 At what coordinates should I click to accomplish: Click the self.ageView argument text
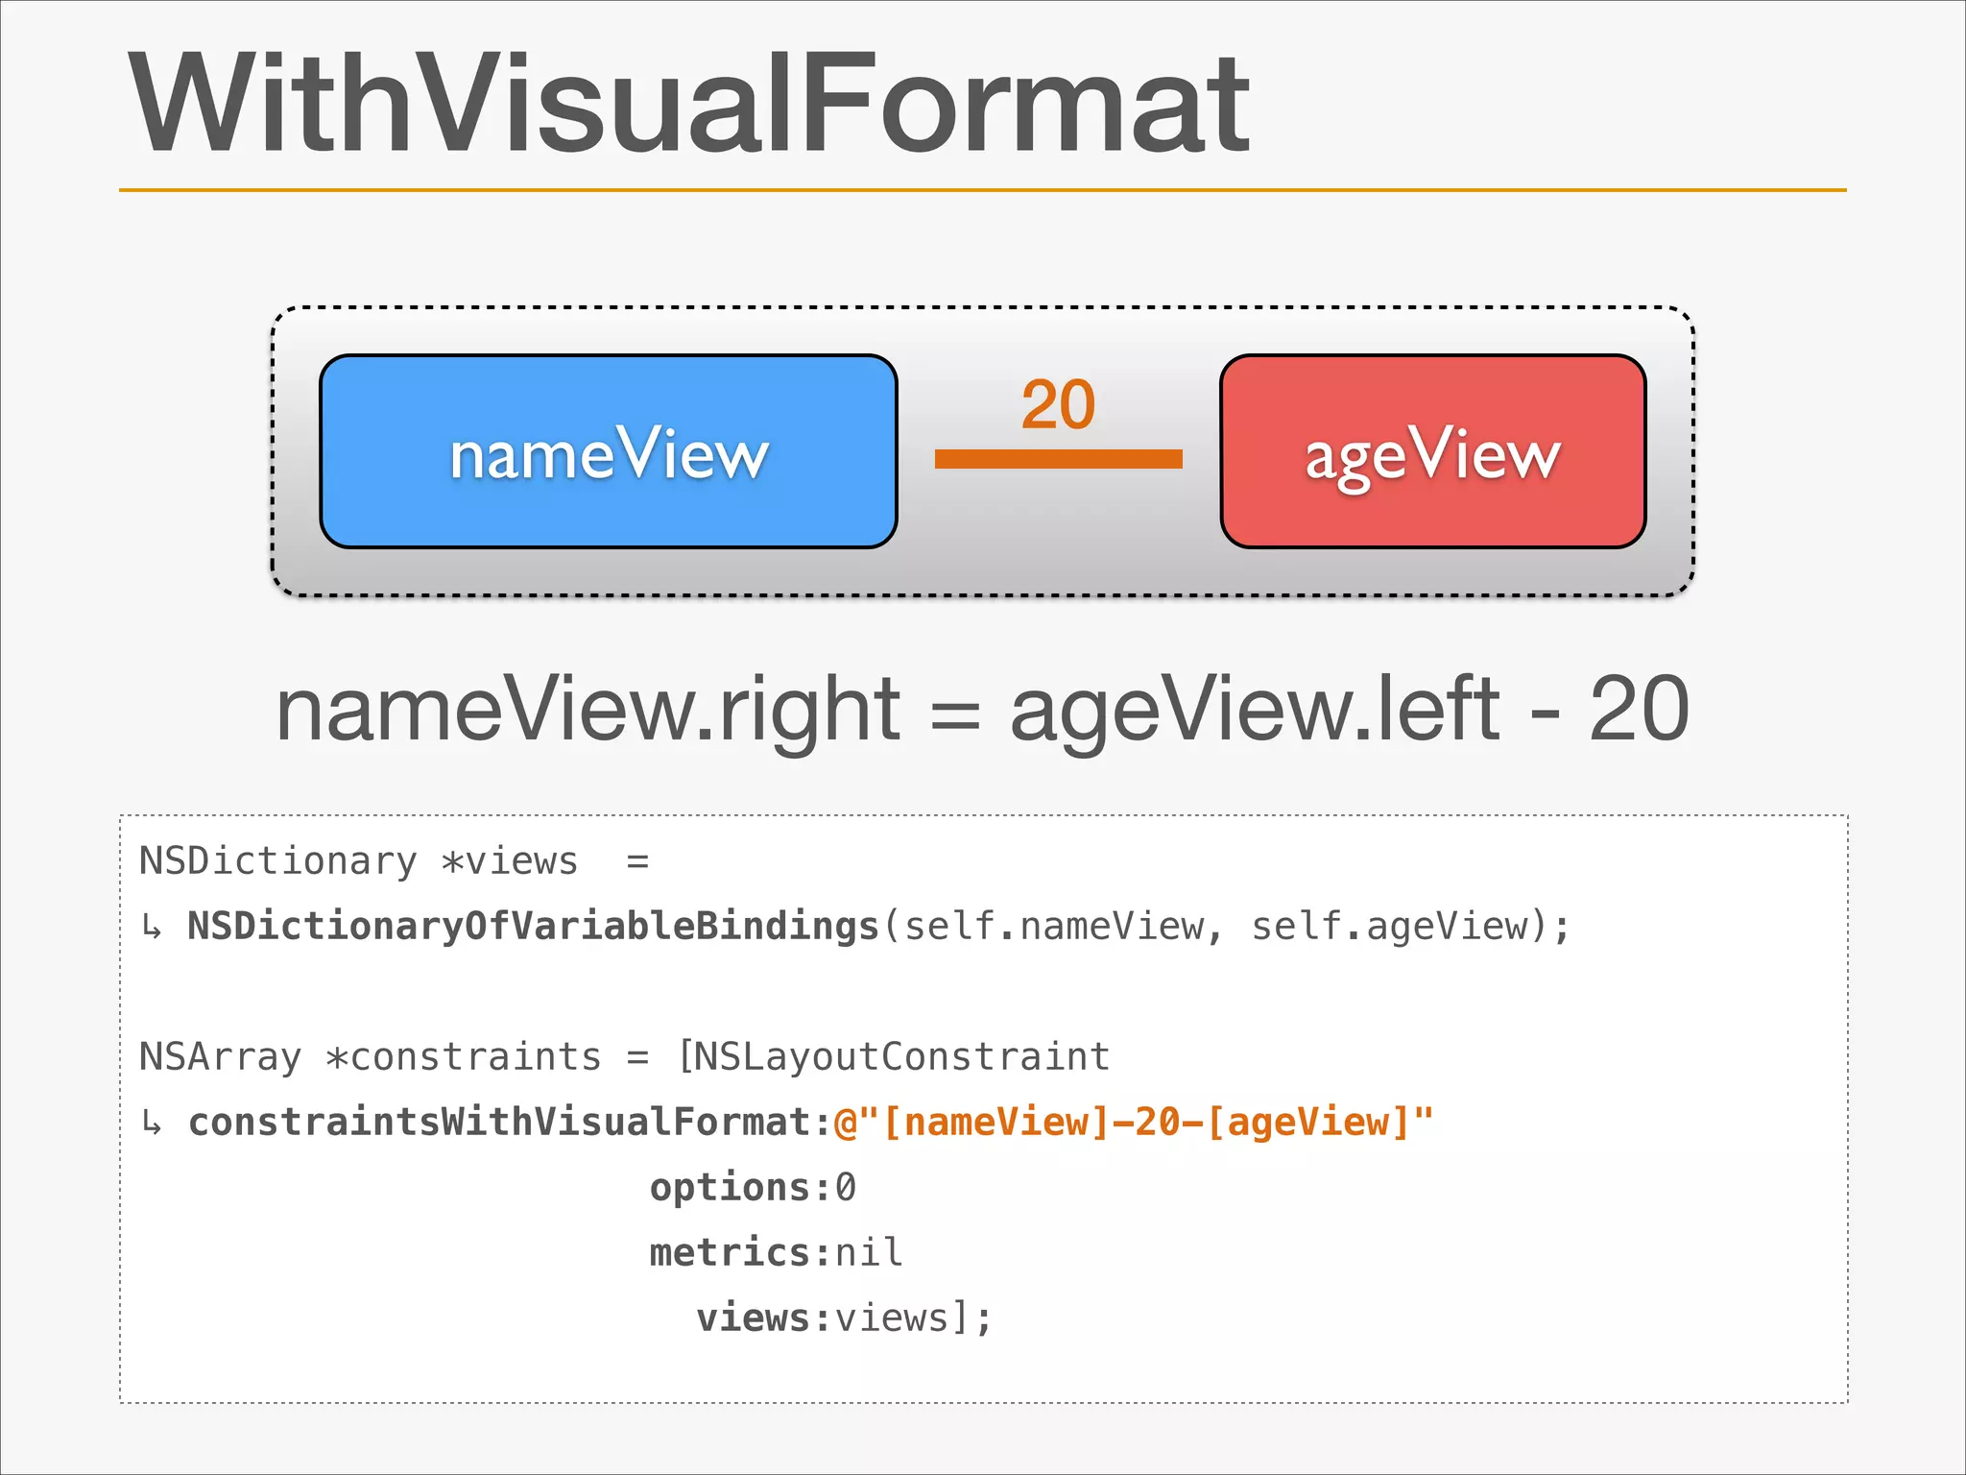click(x=1389, y=927)
